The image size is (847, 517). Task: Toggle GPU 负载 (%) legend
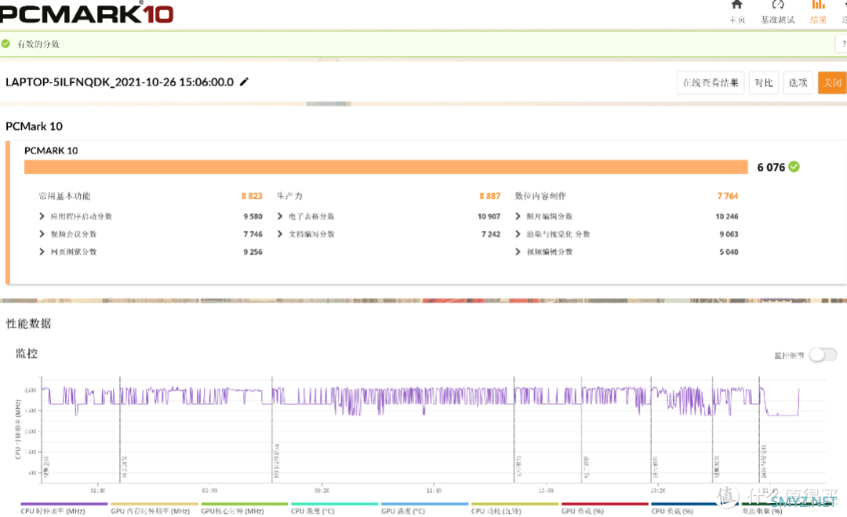(605, 508)
